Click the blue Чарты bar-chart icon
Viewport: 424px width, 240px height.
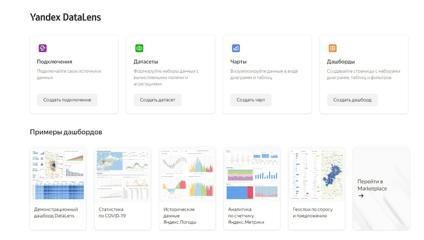pyautogui.click(x=236, y=48)
